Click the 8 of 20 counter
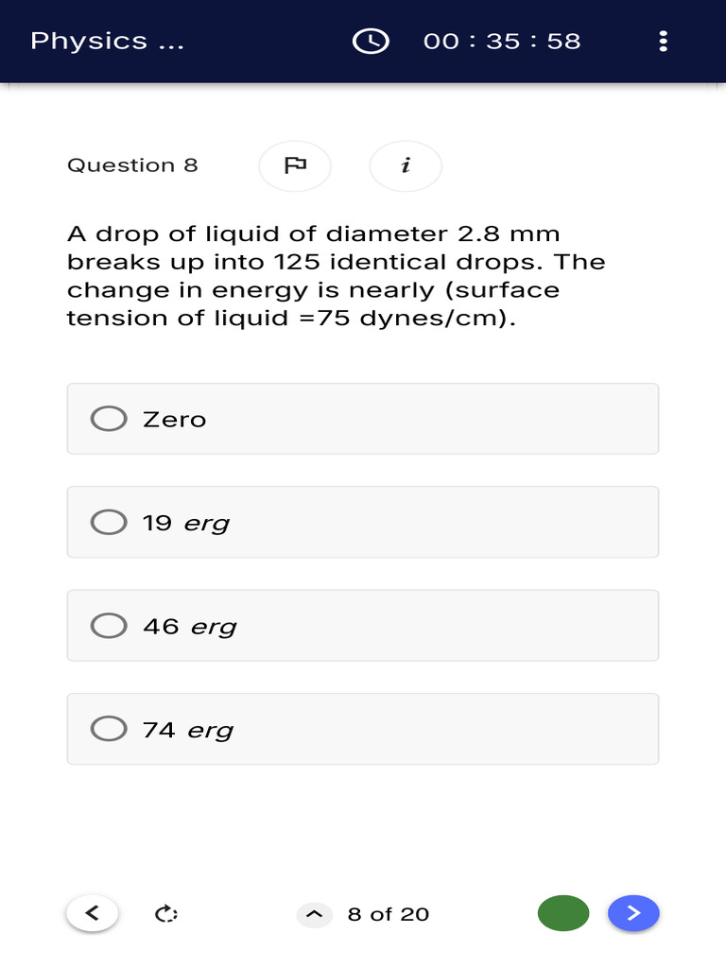This screenshot has width=726, height=968. click(x=389, y=914)
